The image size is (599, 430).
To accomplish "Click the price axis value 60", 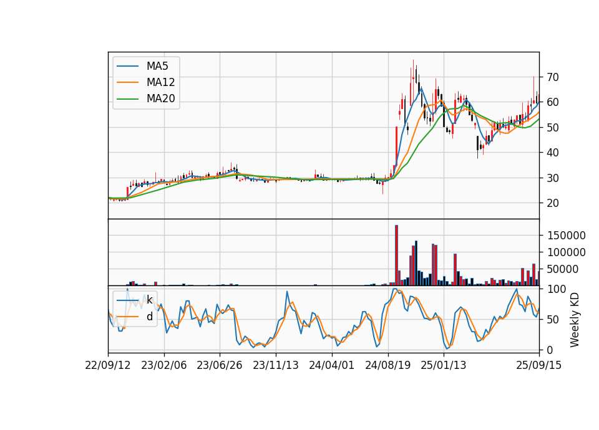I will coord(553,102).
